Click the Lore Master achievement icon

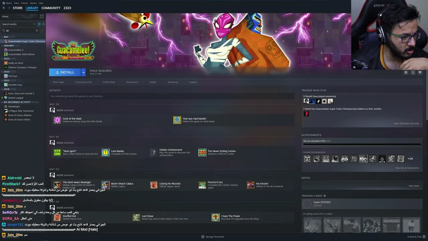point(106,153)
